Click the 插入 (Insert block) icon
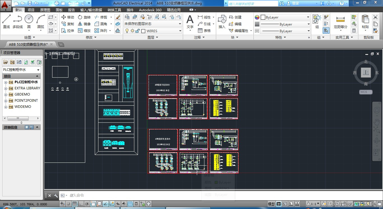 click(222, 22)
